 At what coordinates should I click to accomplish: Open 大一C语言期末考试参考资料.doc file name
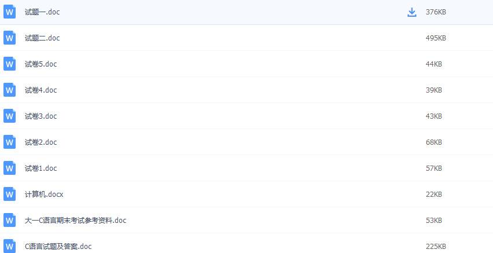[75, 221]
